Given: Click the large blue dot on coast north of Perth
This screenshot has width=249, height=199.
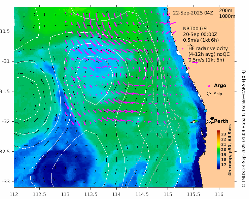Looking at the screenshot, I should (206, 111).
